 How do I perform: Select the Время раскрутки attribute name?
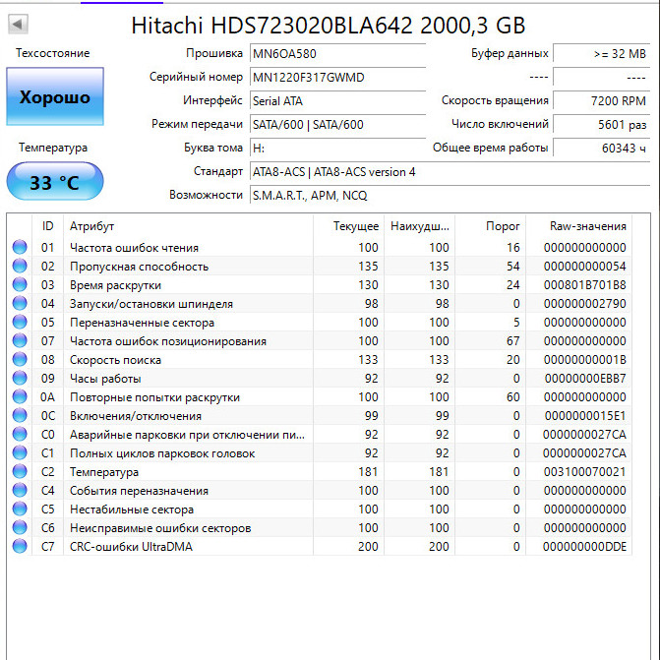[x=115, y=285]
